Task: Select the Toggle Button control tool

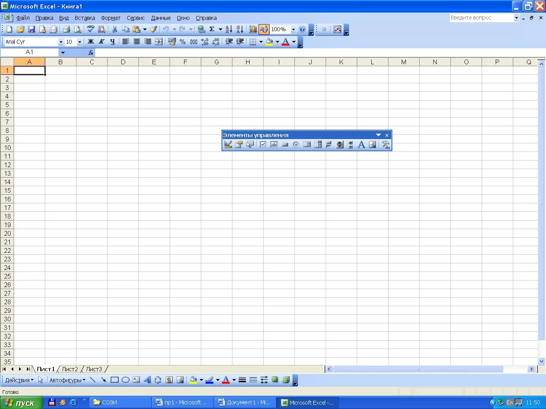Action: click(x=329, y=145)
